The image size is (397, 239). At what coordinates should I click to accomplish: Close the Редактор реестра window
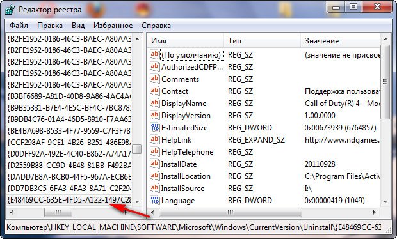pos(377,7)
